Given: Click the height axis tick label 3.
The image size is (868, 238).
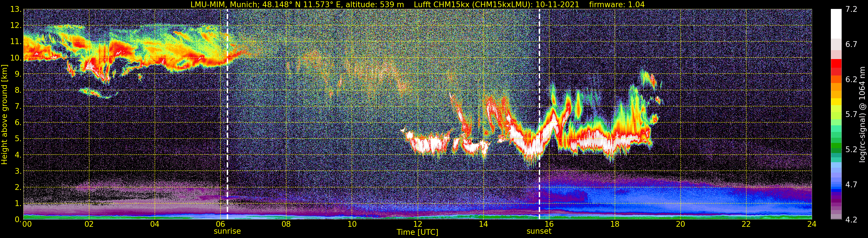Looking at the screenshot, I should tap(18, 171).
